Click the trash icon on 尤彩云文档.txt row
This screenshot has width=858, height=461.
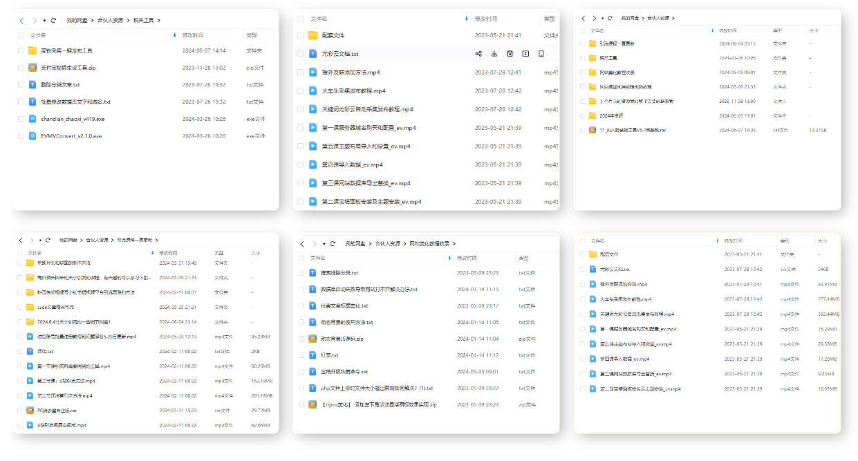click(510, 54)
